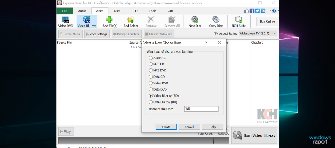Click the Video Settings button
Screen dimensions: 335x148
click(x=97, y=34)
